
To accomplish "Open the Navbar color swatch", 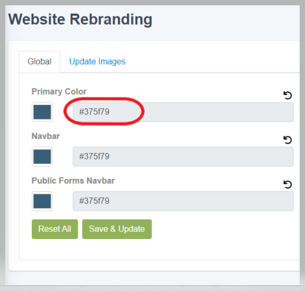I will coord(42,157).
